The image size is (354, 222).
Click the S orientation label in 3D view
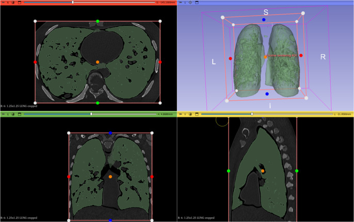coord(266,12)
